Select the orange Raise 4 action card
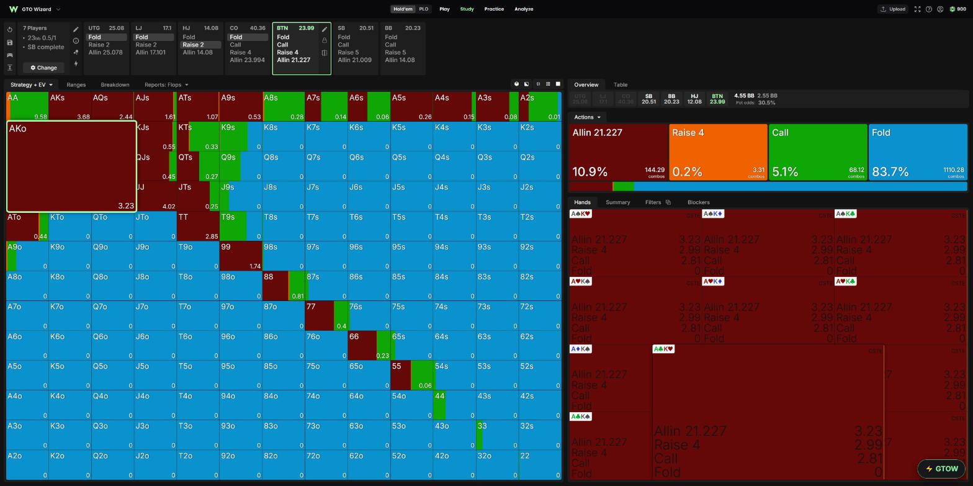The width and height of the screenshot is (973, 486). click(718, 153)
